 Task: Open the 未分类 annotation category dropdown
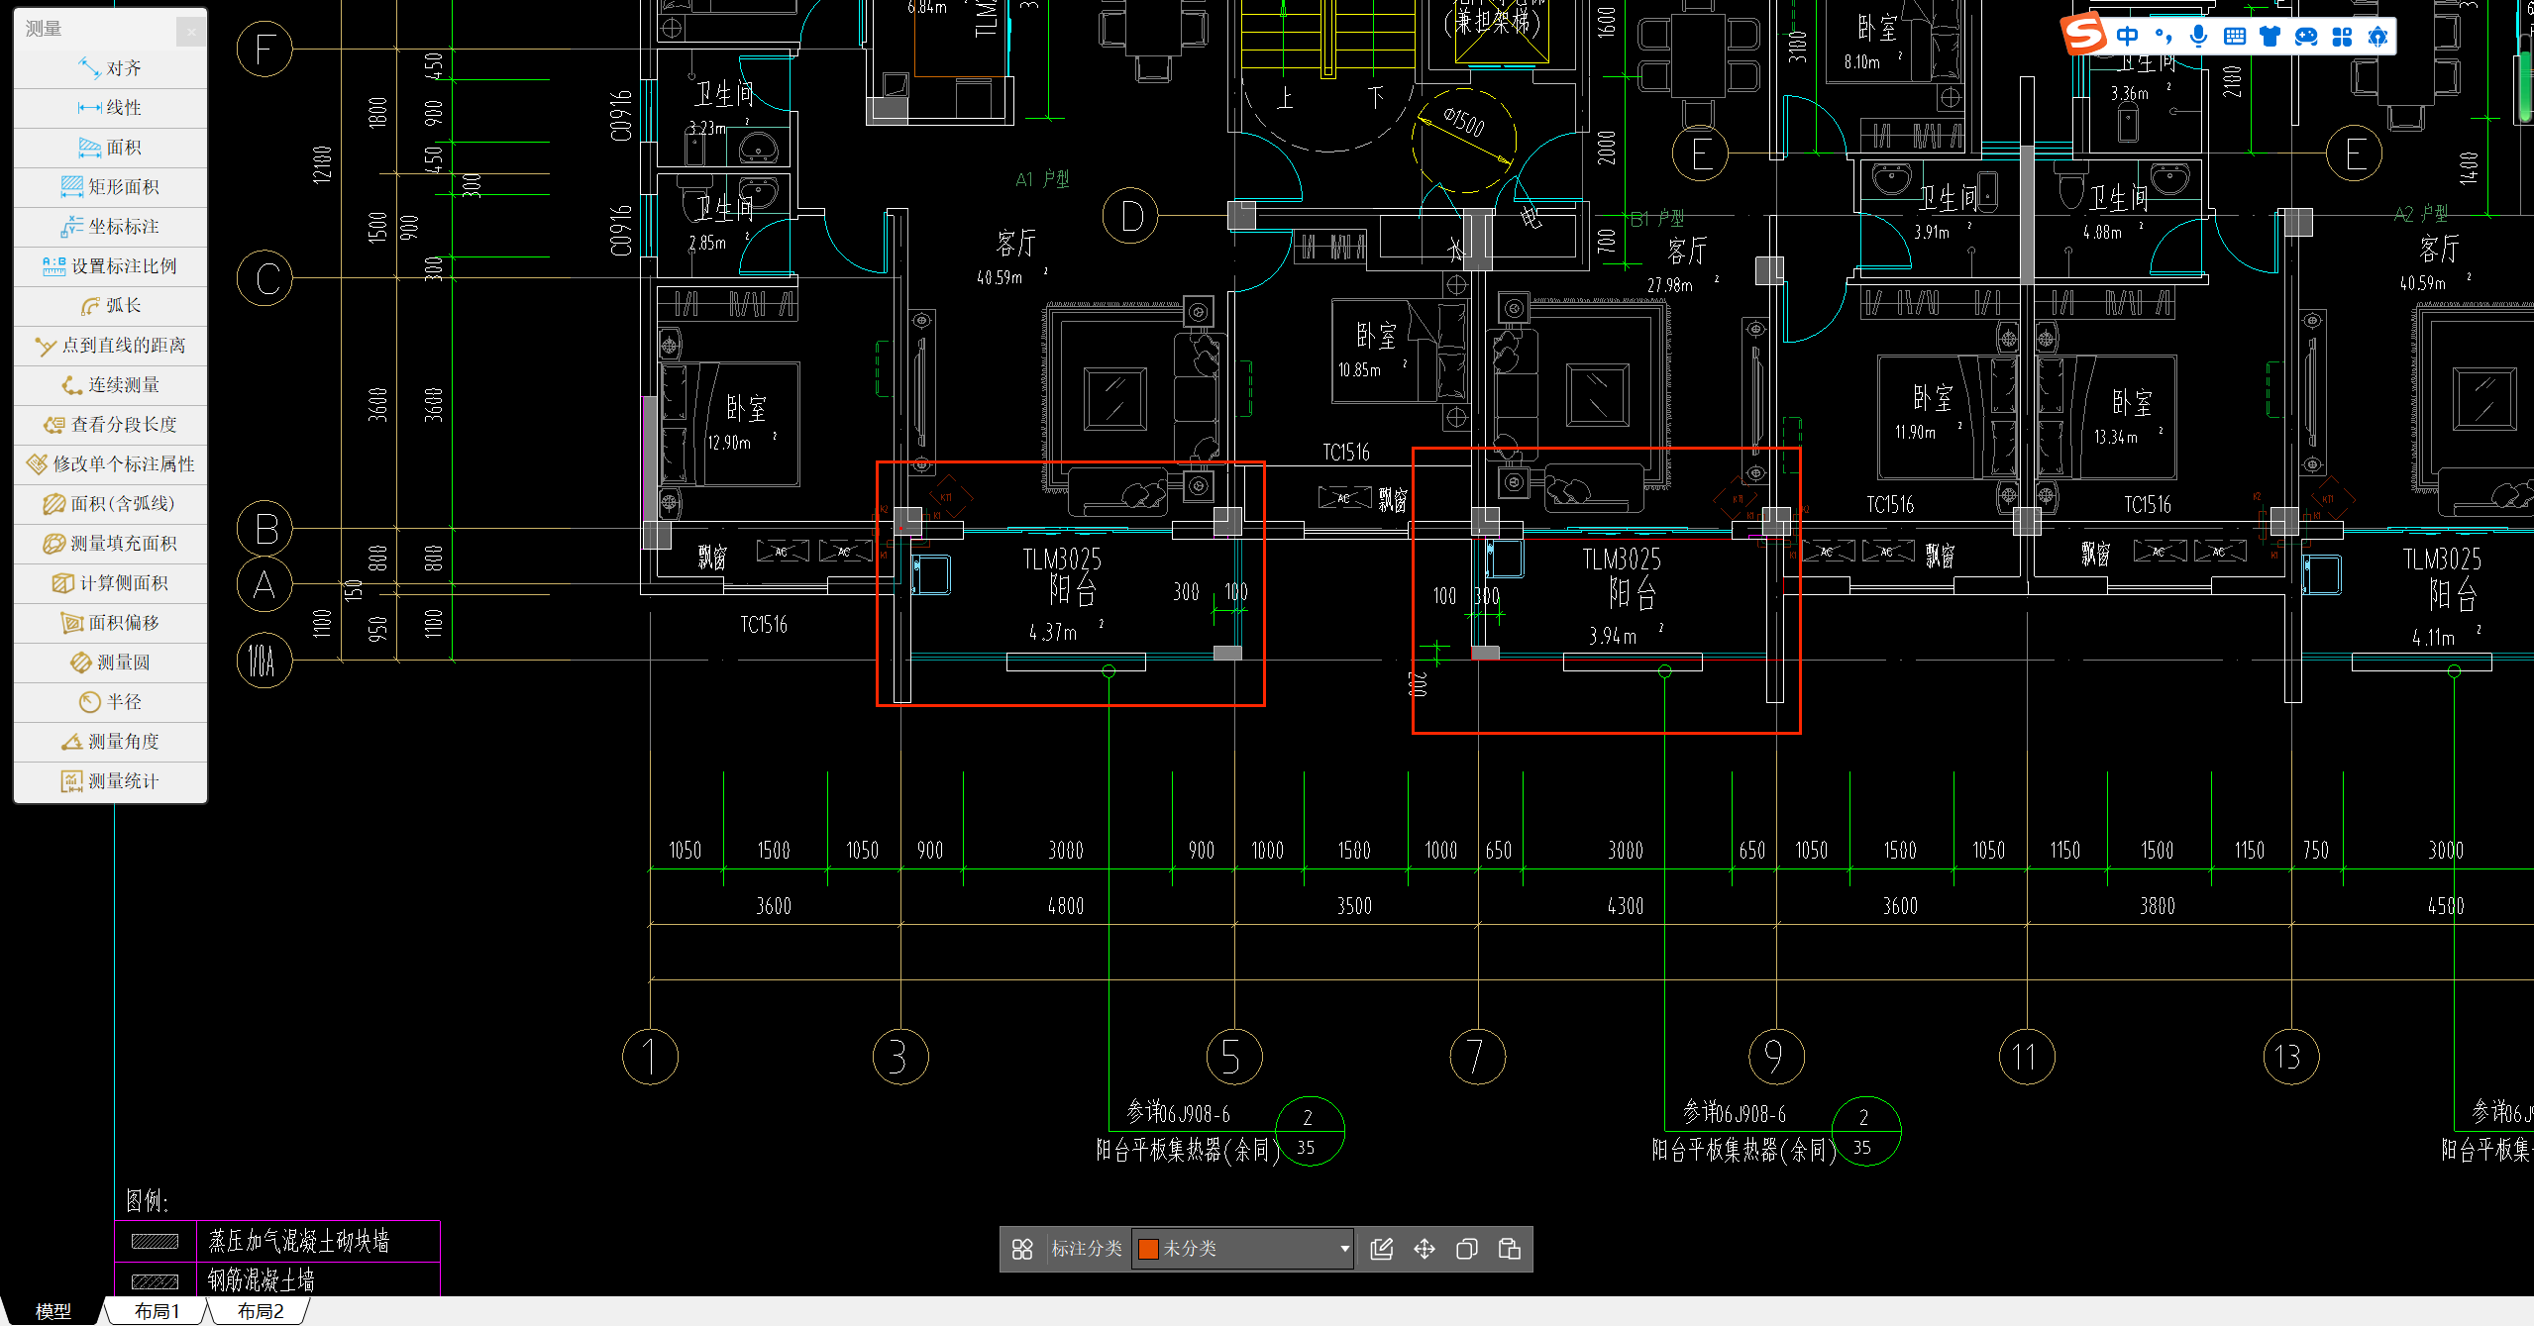click(1242, 1249)
